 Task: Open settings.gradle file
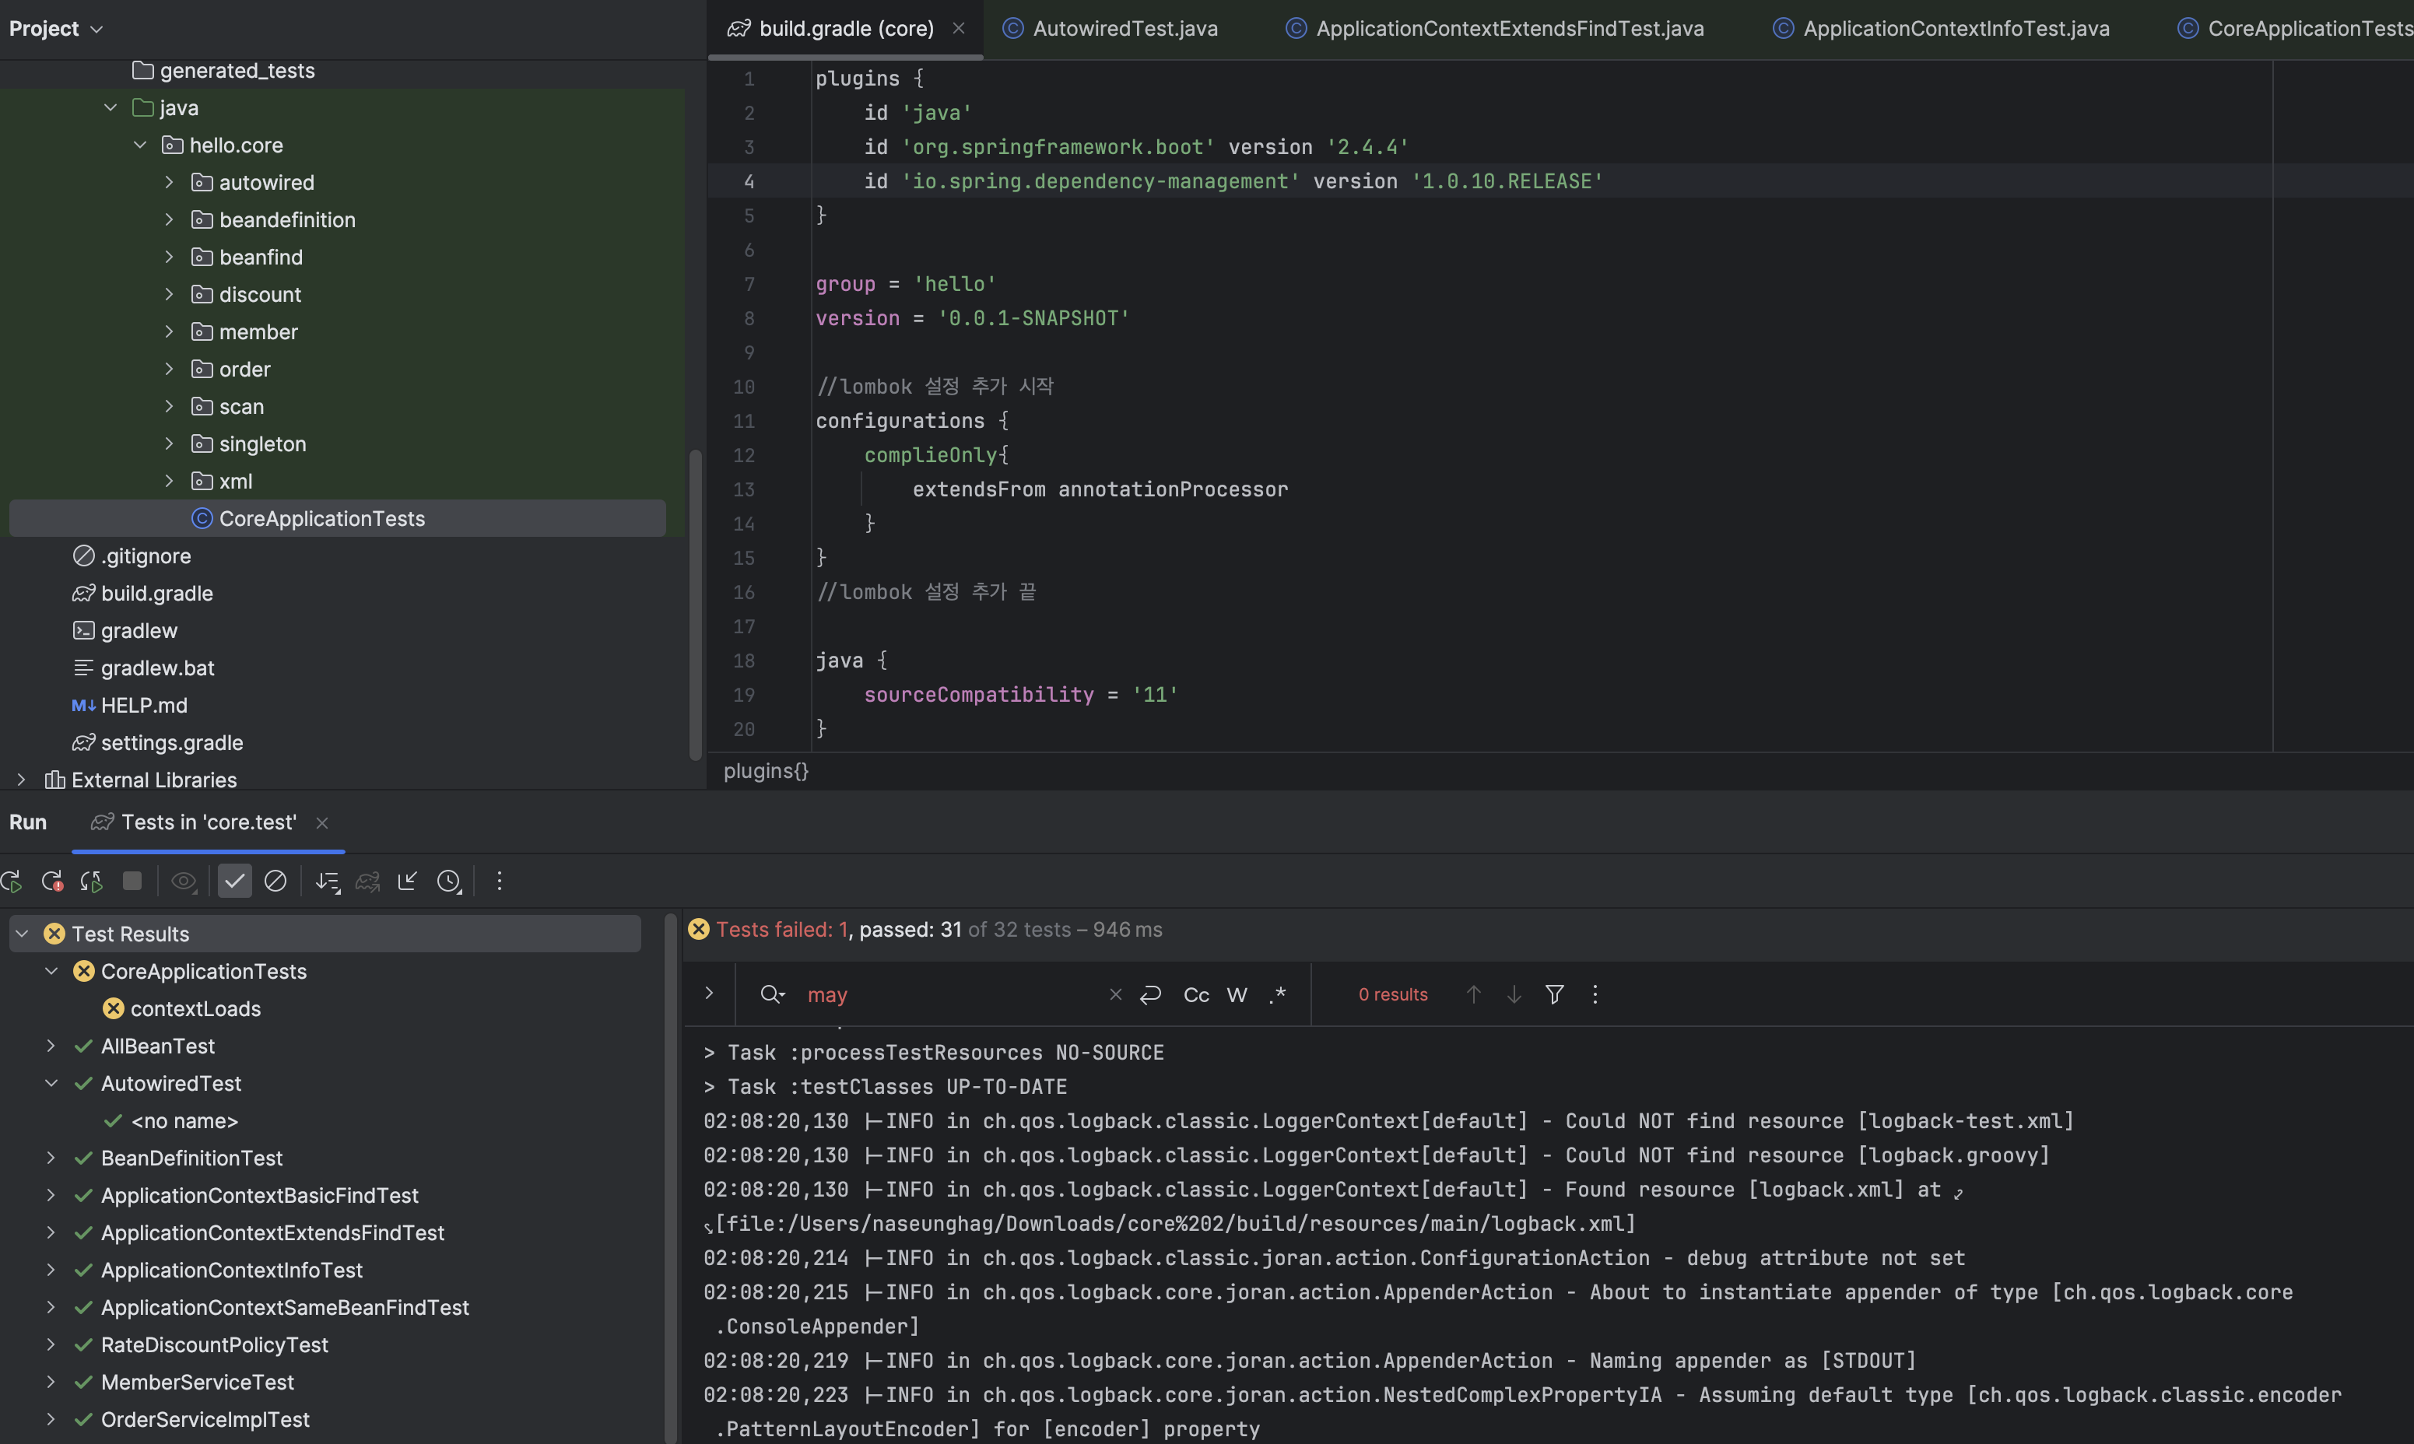158,742
